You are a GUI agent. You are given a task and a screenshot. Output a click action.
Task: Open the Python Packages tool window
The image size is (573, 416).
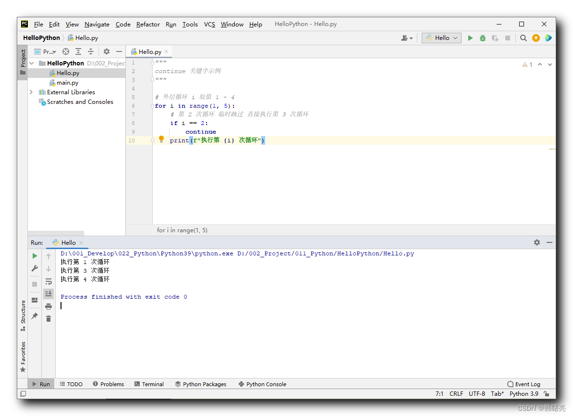pyautogui.click(x=201, y=384)
